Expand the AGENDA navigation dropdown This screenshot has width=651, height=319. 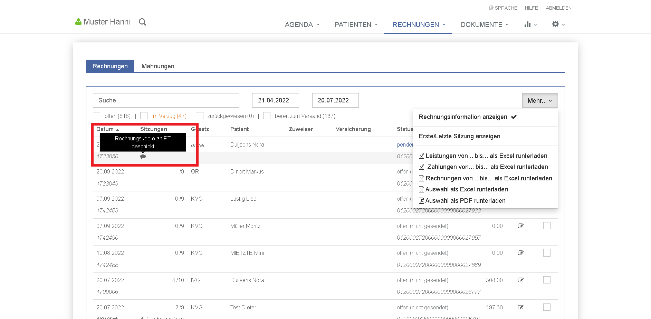coord(302,24)
